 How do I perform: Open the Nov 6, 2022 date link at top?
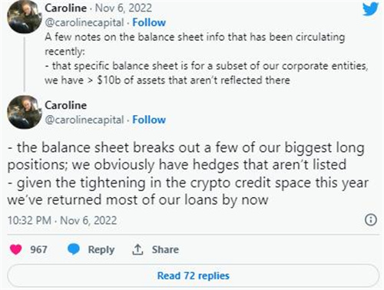click(124, 8)
